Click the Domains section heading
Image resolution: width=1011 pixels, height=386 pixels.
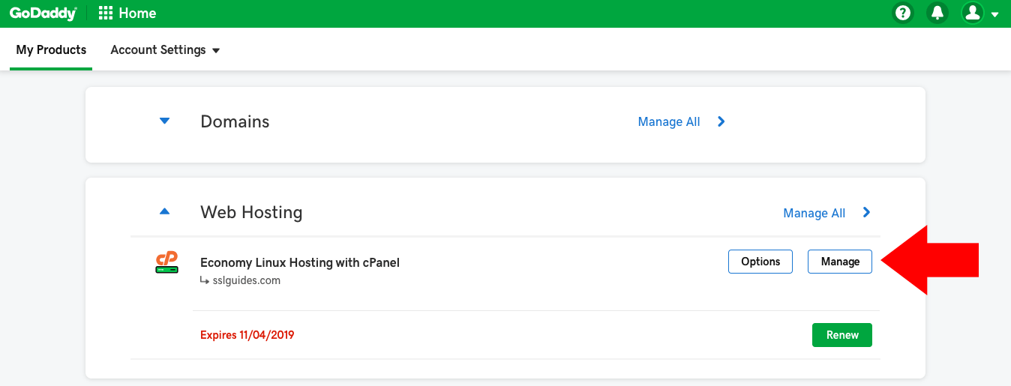coord(235,121)
